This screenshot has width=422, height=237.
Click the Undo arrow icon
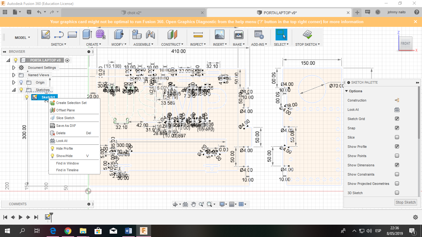[x=39, y=12]
